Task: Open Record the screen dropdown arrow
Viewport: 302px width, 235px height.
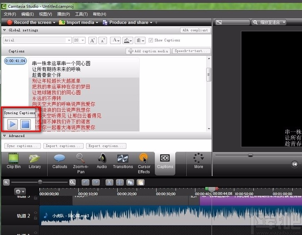Action: pos(54,23)
